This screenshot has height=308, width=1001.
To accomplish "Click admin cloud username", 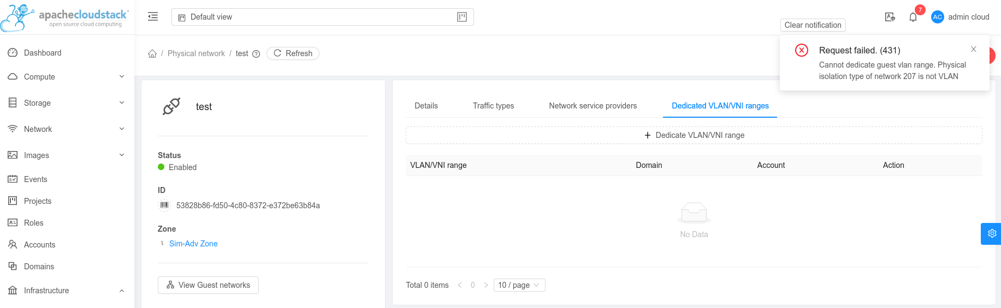I will pos(969,17).
